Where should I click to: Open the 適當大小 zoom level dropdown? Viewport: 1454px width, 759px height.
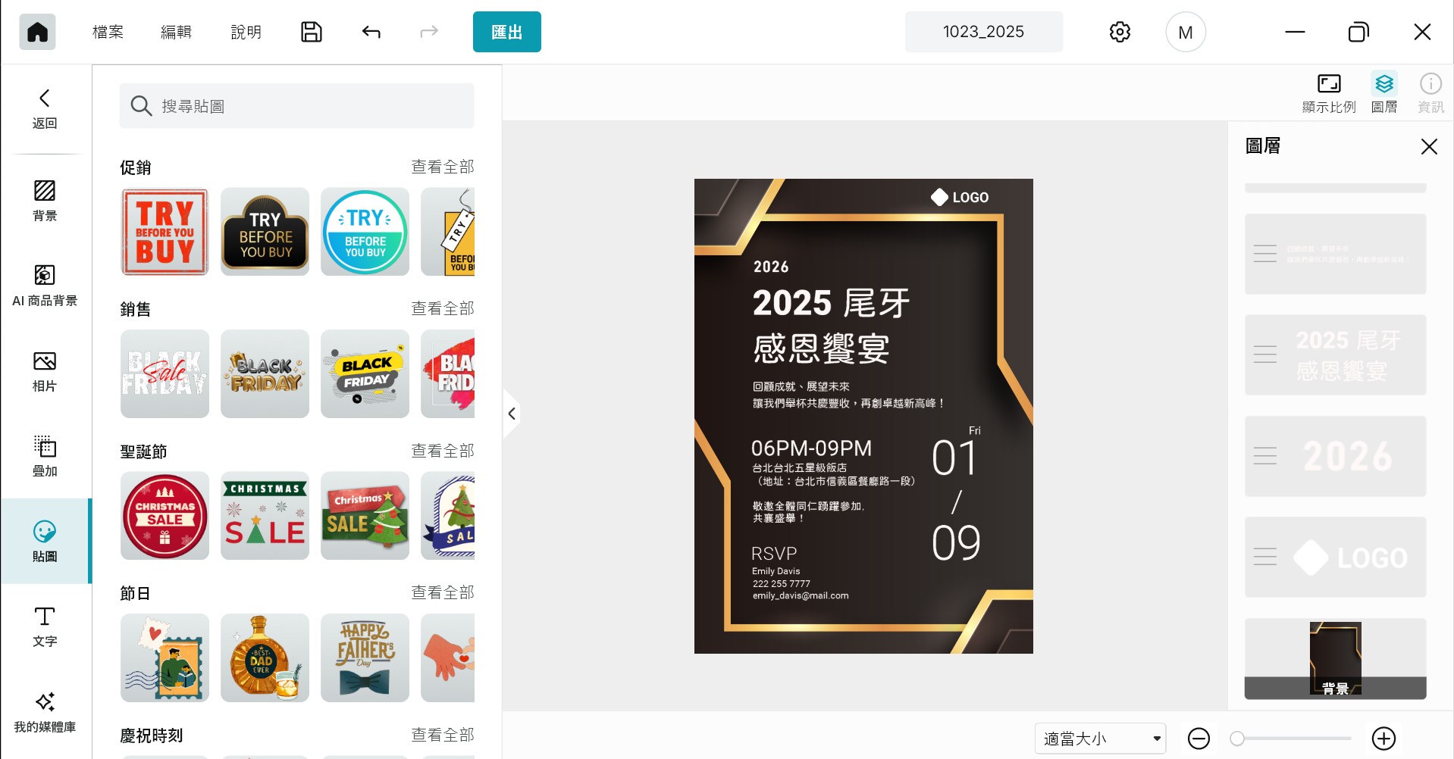coord(1099,738)
